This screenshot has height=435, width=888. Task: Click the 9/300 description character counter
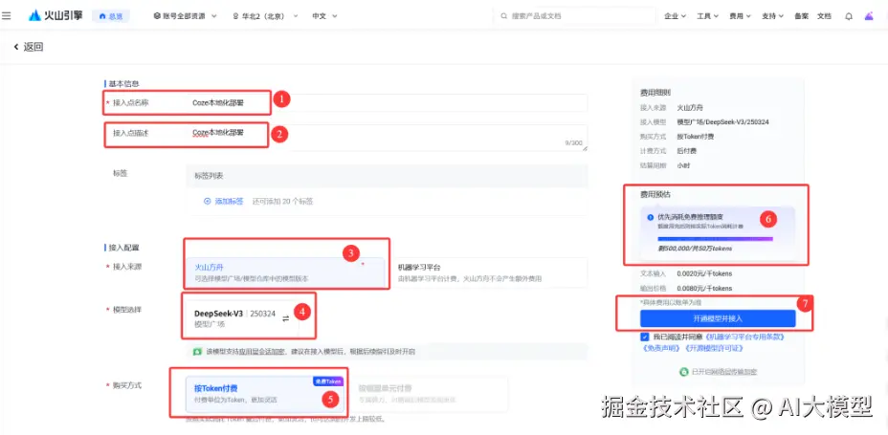[x=573, y=143]
